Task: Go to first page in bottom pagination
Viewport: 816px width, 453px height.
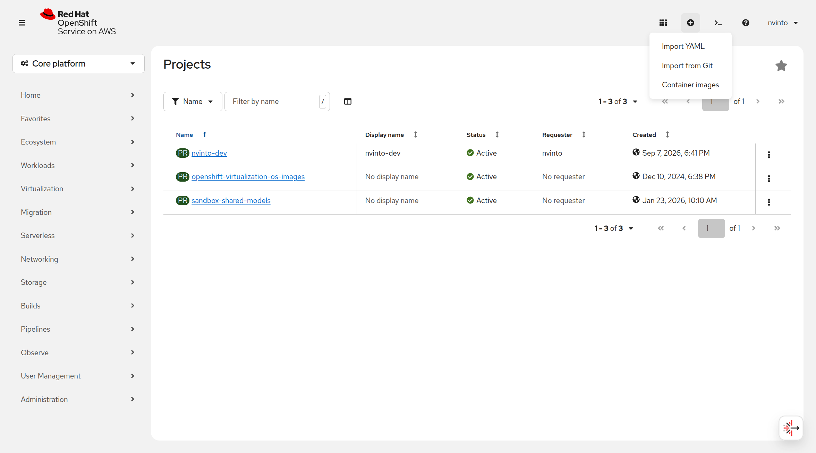Action: pyautogui.click(x=661, y=228)
